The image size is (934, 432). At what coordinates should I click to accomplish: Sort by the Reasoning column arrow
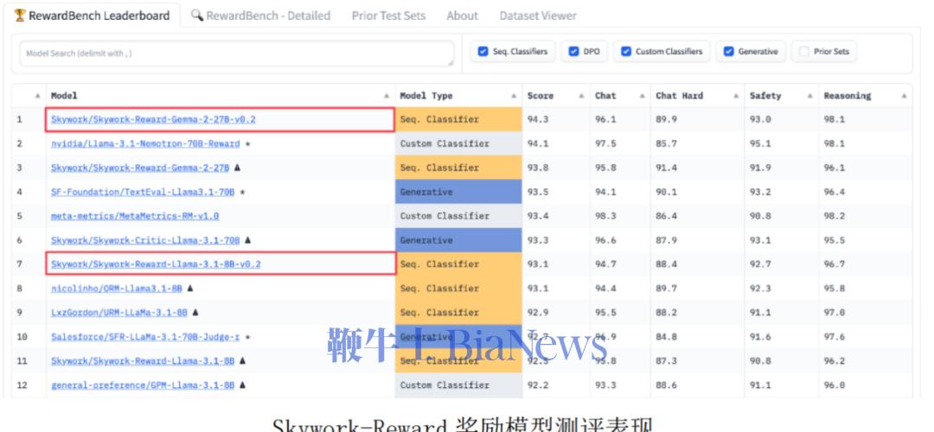(x=905, y=96)
